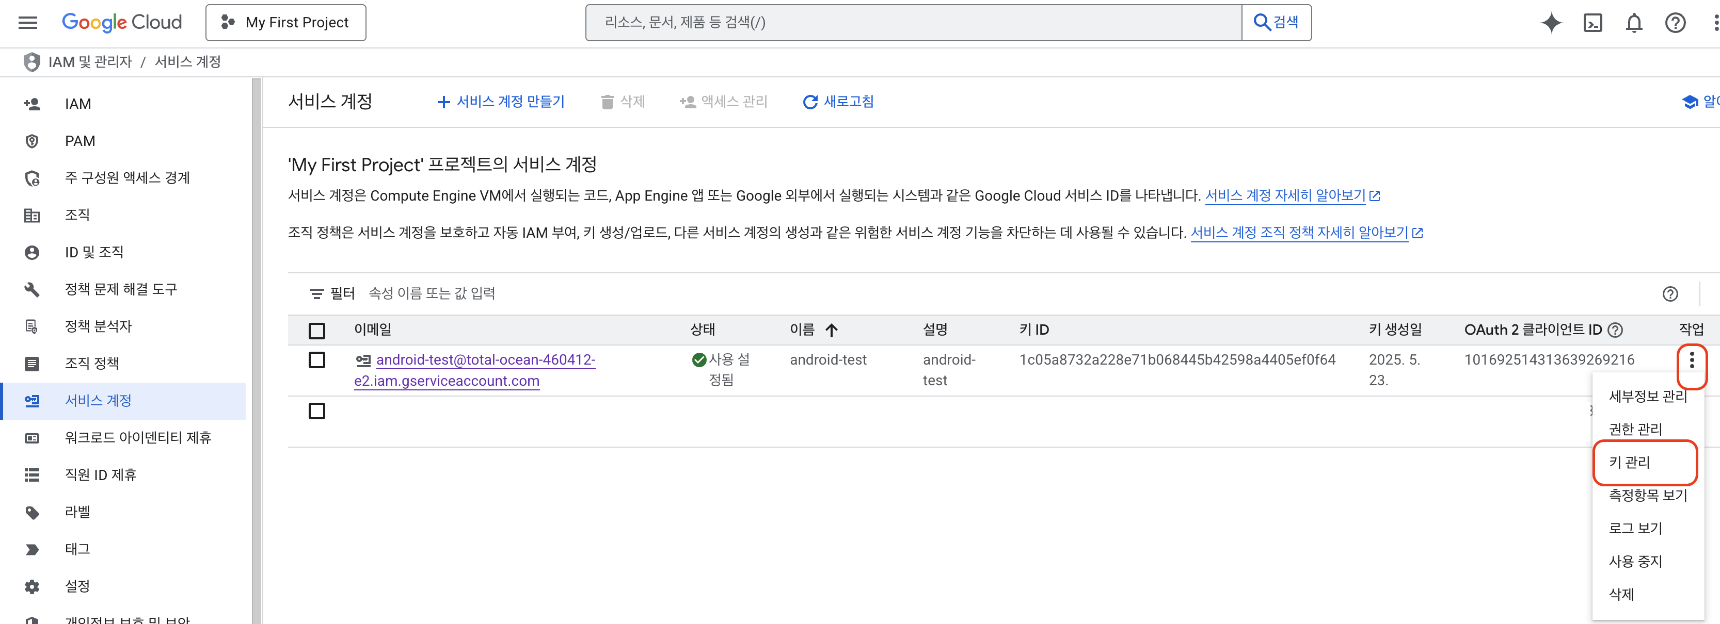Open 주 구성원 액세스 경계 in sidebar
Image resolution: width=1720 pixels, height=624 pixels.
coord(123,178)
